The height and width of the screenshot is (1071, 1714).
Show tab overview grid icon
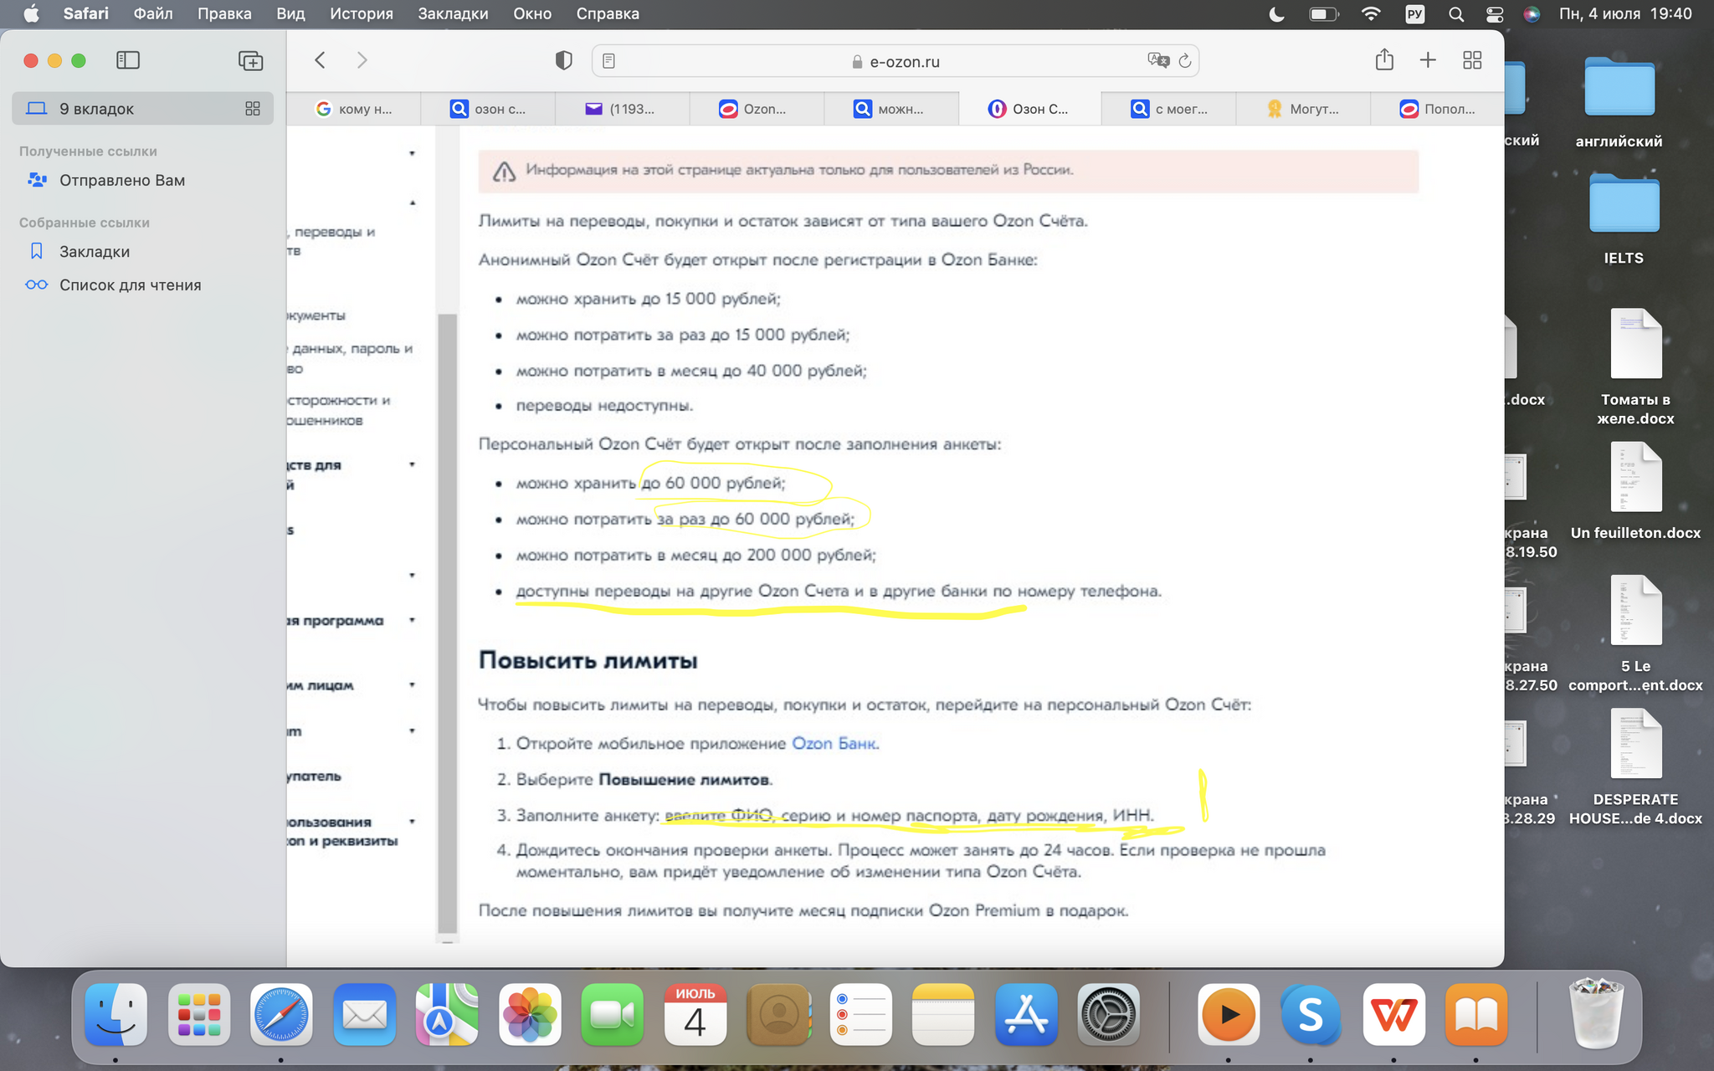[x=1472, y=60]
